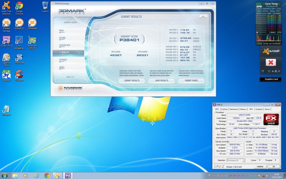Viewport: 286px width, 179px height.
Task: Open the CCleaner desktop shortcut
Action: point(19,76)
